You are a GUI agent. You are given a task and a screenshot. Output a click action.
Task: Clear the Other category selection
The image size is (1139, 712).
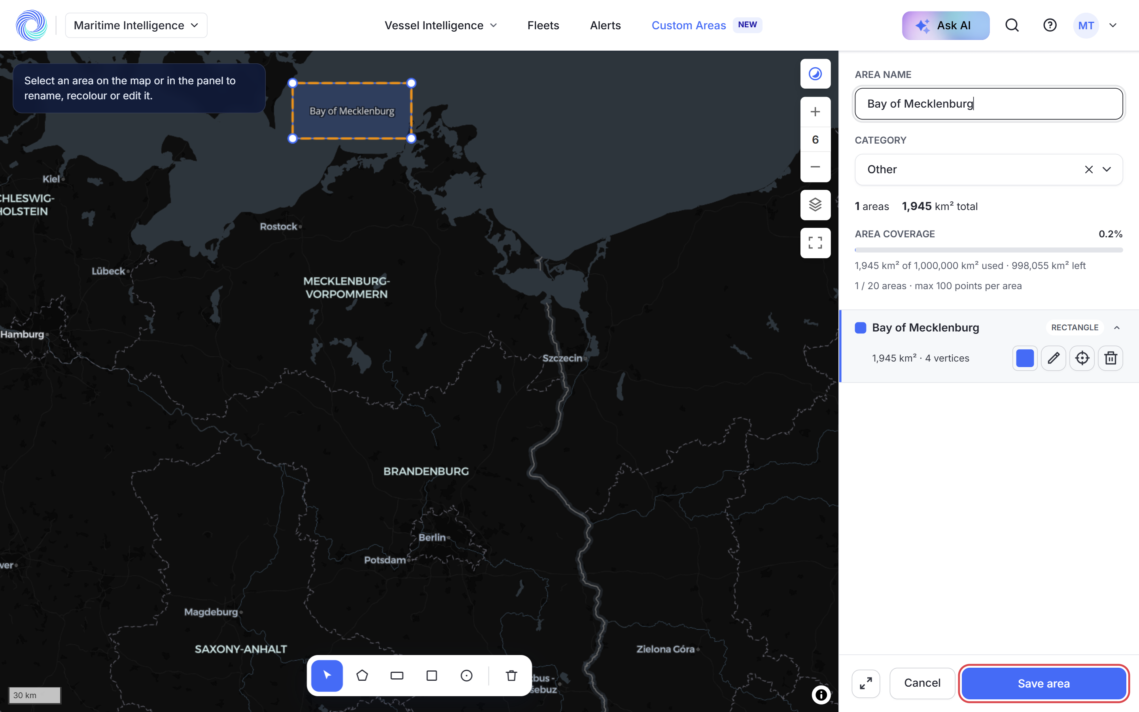coord(1089,170)
